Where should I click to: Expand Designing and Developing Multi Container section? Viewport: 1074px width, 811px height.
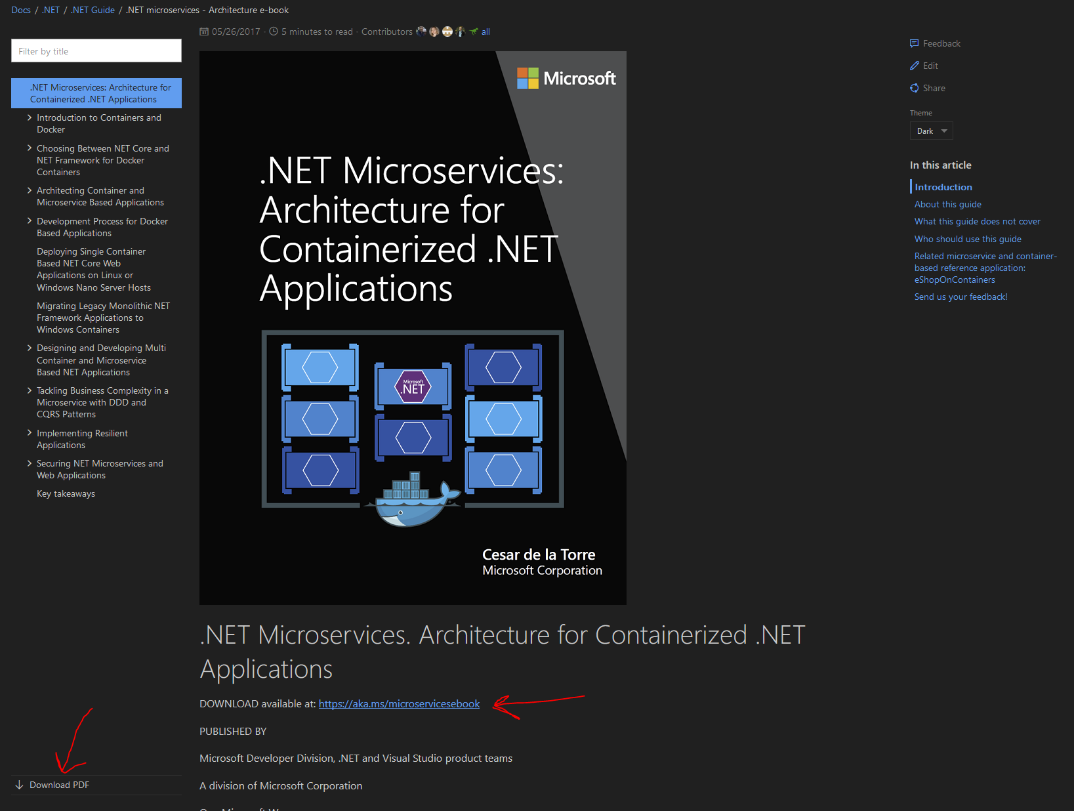(x=30, y=348)
